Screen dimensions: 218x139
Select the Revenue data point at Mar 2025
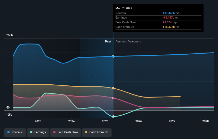point(113,57)
